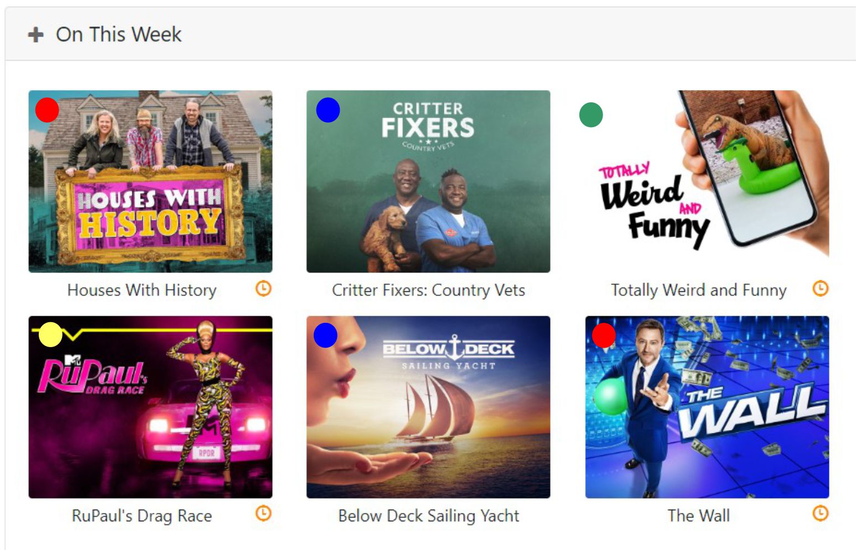Select the RuPaul's Drag Race poster thumbnail
This screenshot has width=856, height=550.
point(151,407)
